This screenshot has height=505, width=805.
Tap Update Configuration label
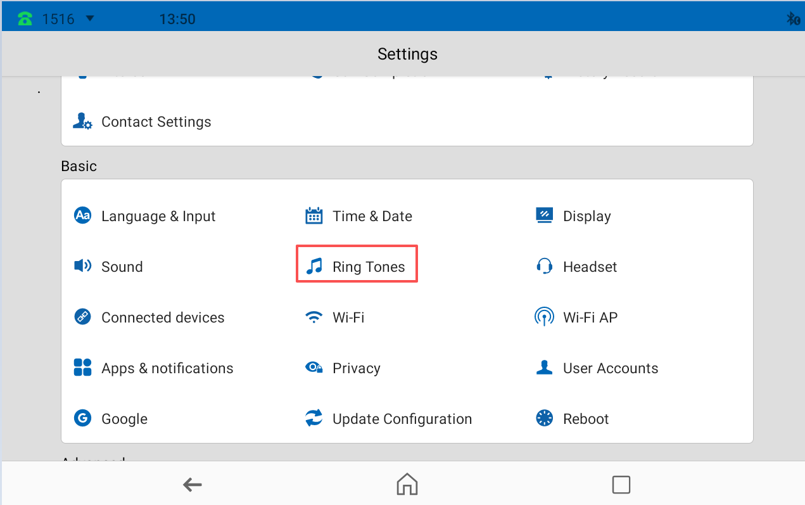(x=402, y=419)
